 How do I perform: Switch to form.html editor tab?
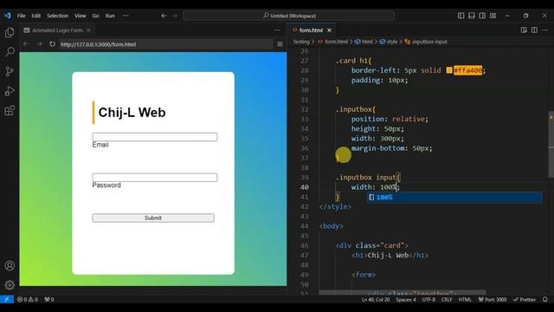tap(311, 30)
